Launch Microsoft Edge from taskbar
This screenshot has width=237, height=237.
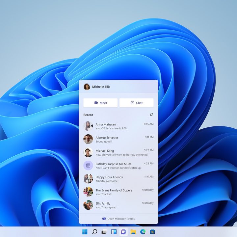point(143,231)
